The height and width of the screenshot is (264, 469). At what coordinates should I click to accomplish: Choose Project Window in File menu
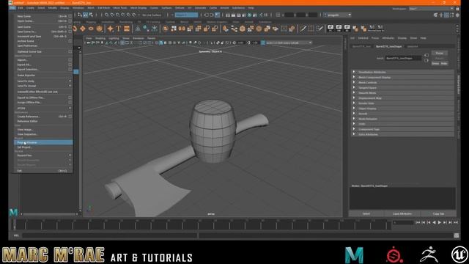[43, 142]
